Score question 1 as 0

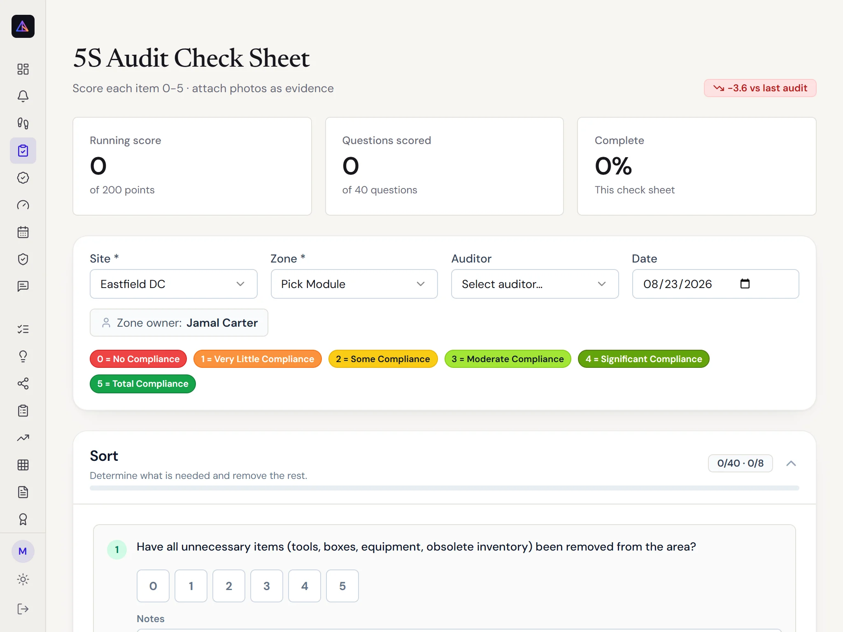click(153, 586)
